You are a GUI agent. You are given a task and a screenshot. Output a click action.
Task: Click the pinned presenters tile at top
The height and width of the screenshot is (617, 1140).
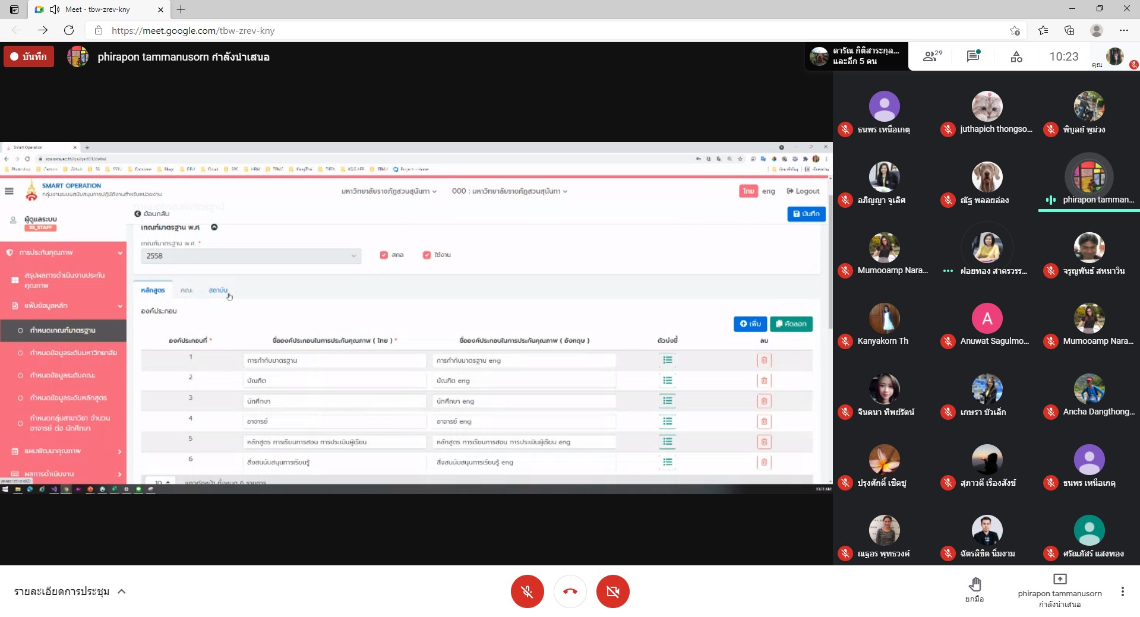tap(856, 56)
